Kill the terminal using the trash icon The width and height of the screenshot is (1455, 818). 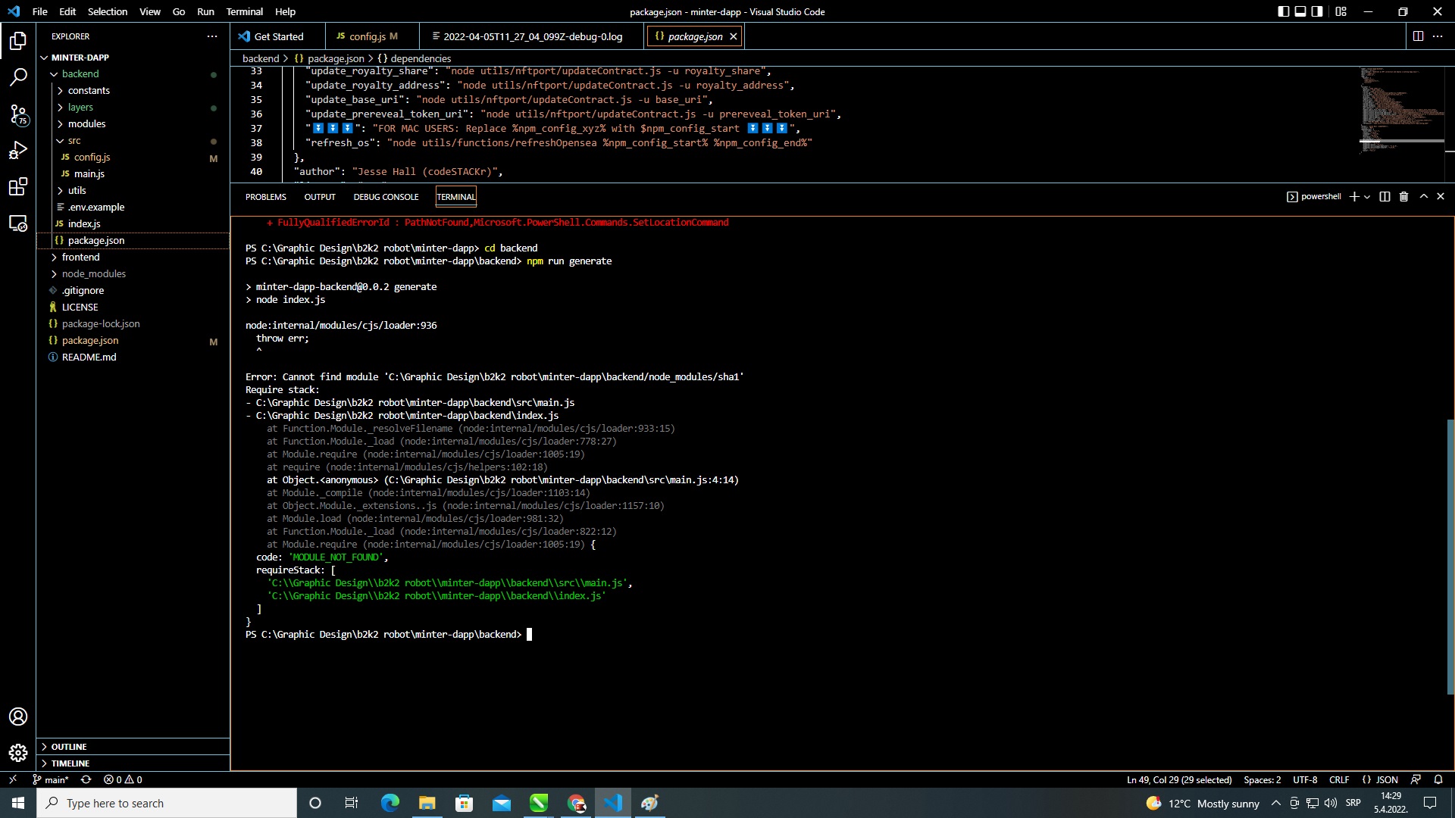point(1403,196)
